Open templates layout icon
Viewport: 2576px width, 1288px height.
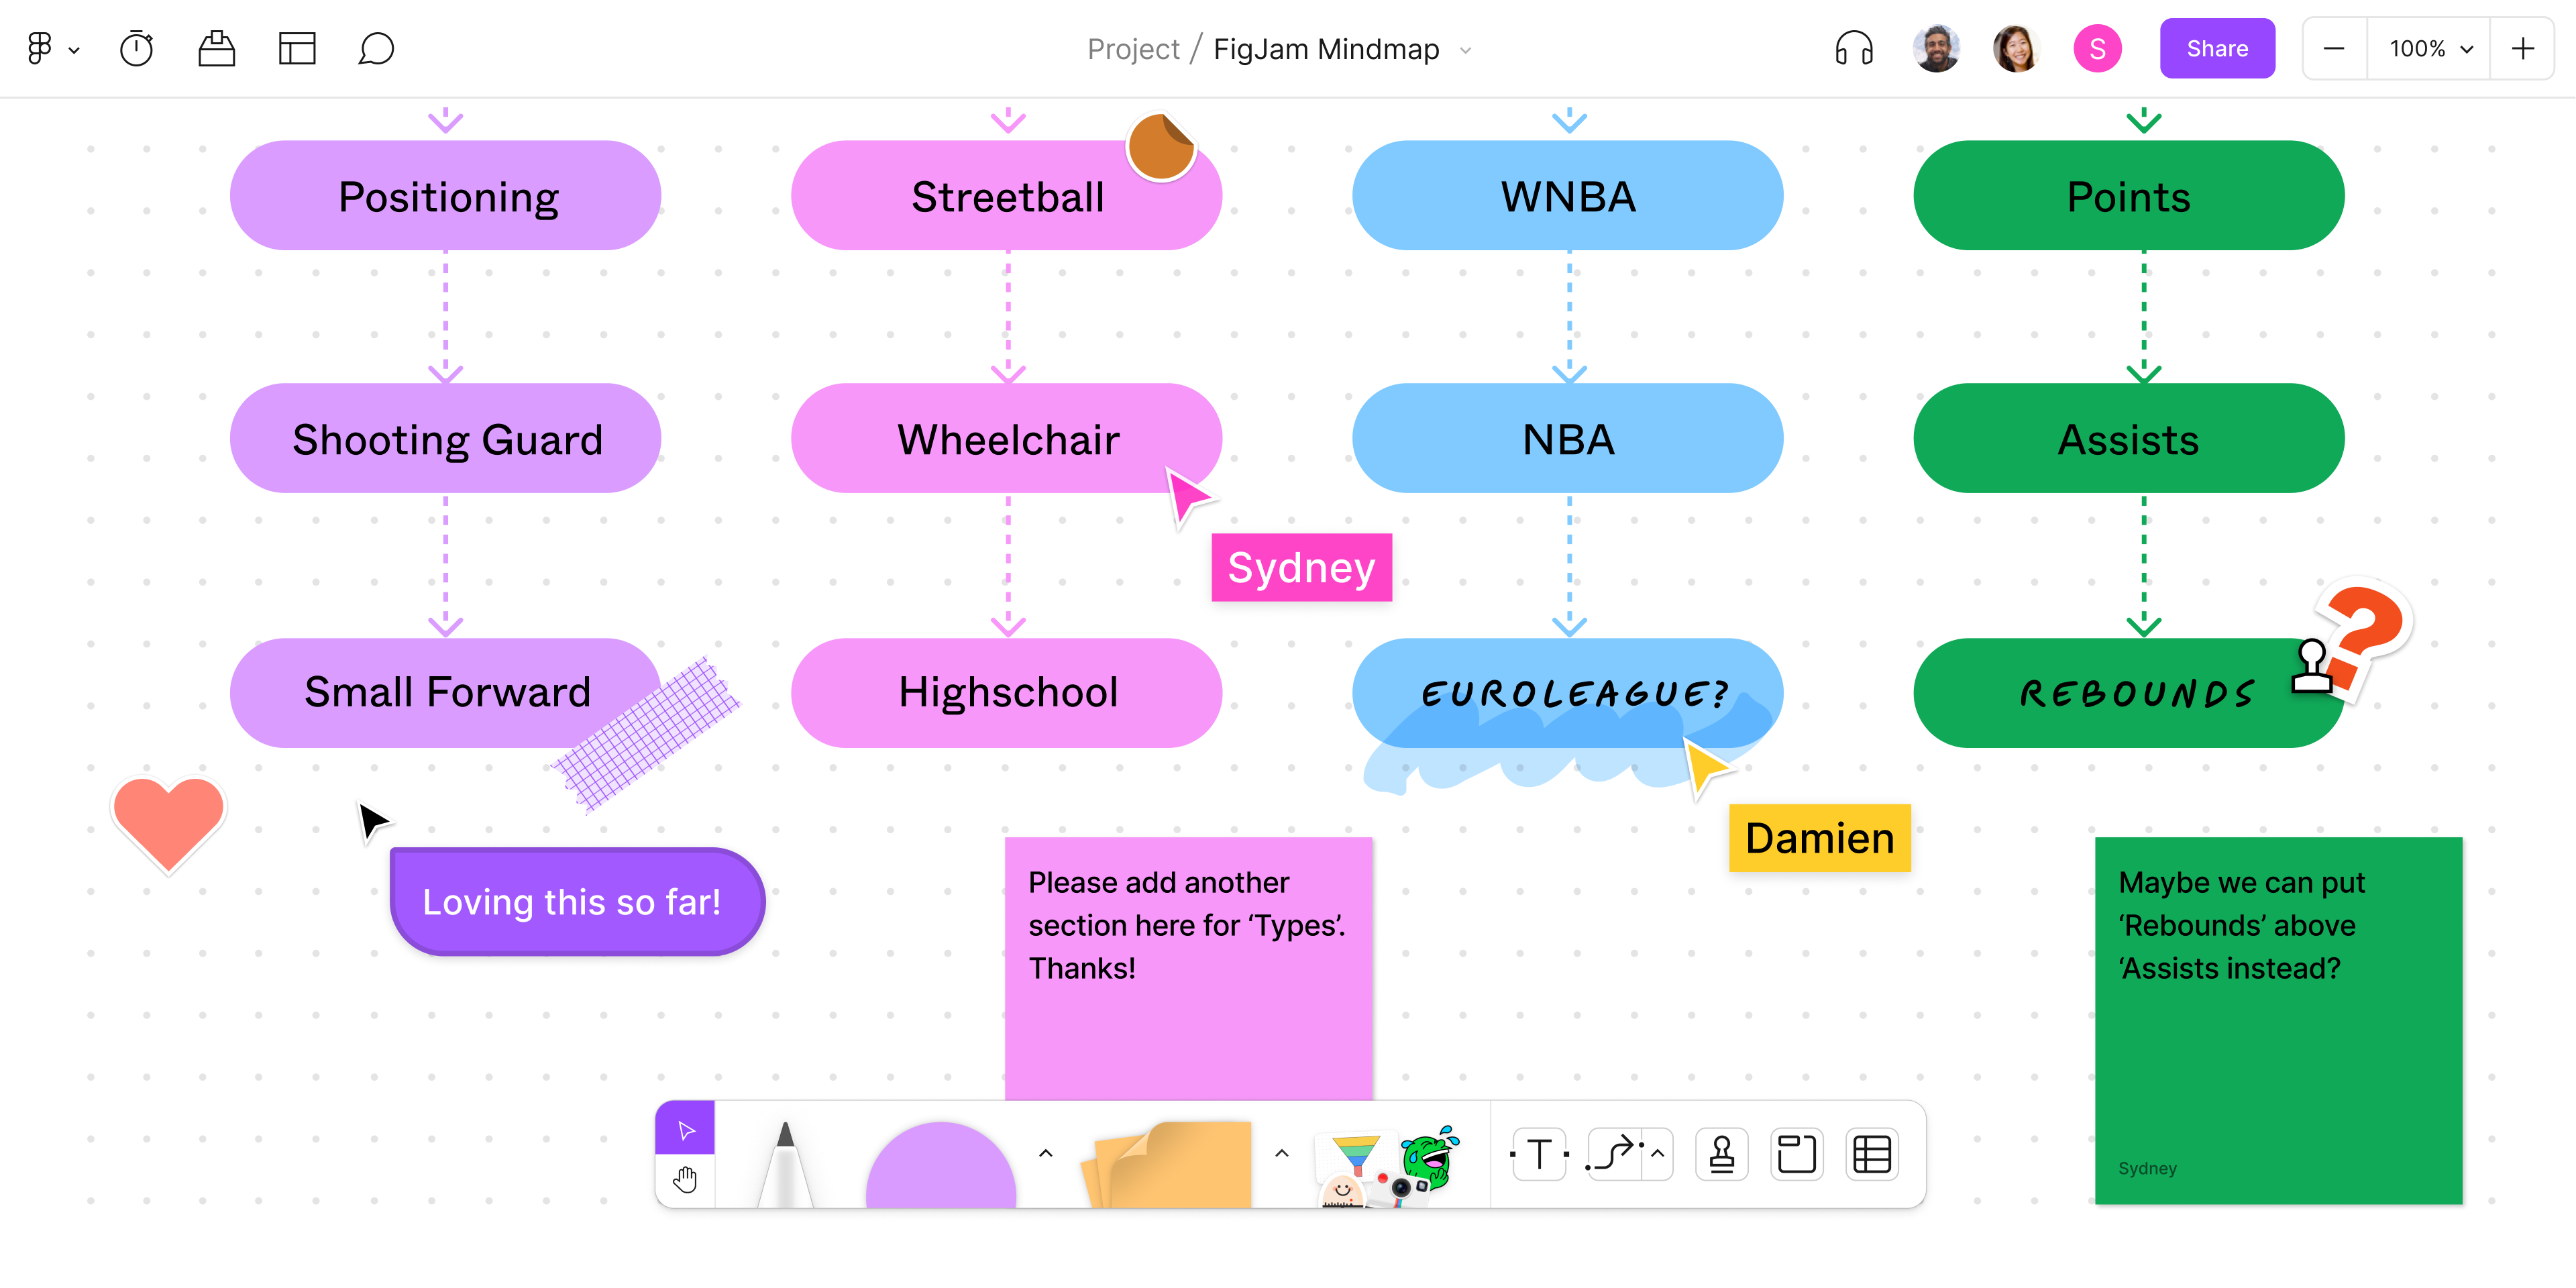pyautogui.click(x=296, y=49)
